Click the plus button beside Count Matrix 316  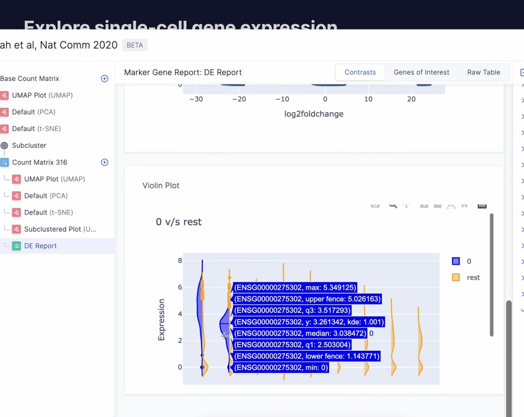coord(104,162)
